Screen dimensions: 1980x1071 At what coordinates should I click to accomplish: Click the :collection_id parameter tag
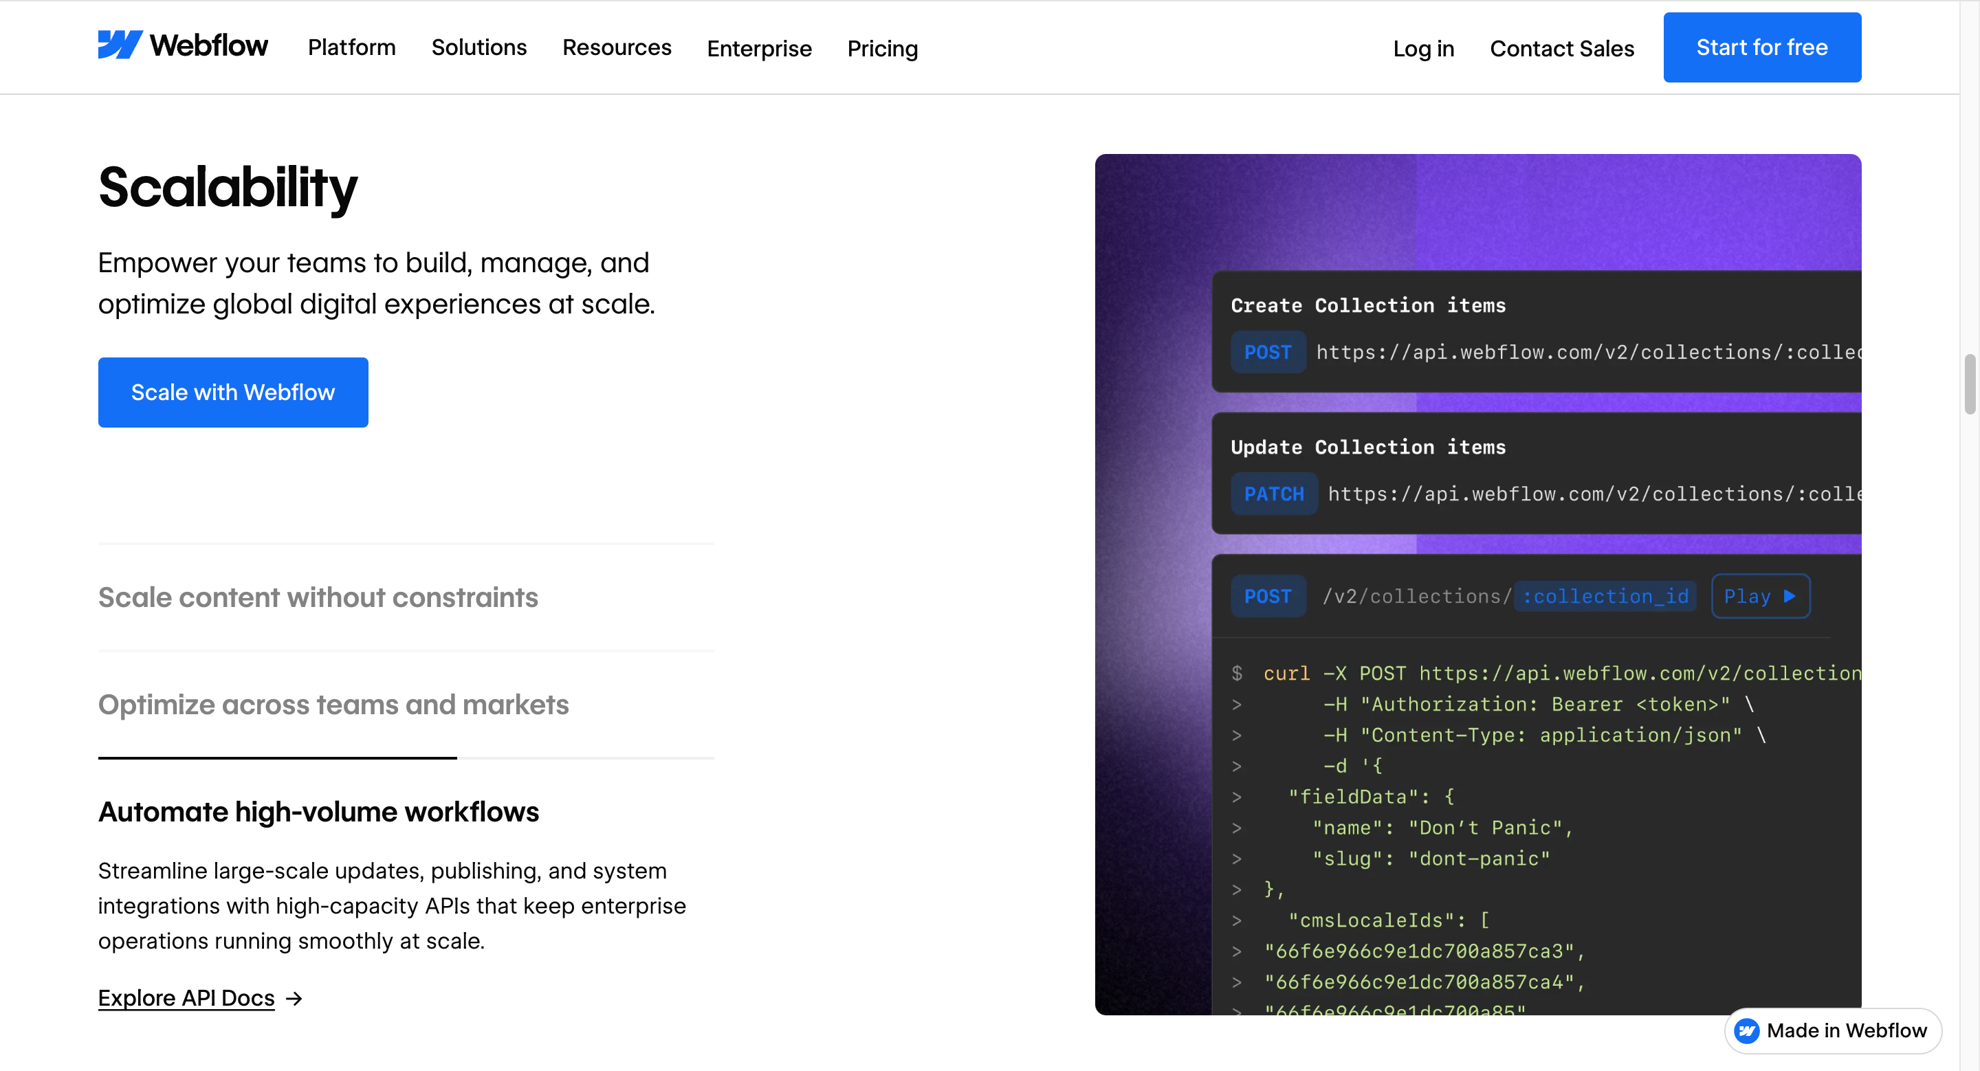[1605, 596]
